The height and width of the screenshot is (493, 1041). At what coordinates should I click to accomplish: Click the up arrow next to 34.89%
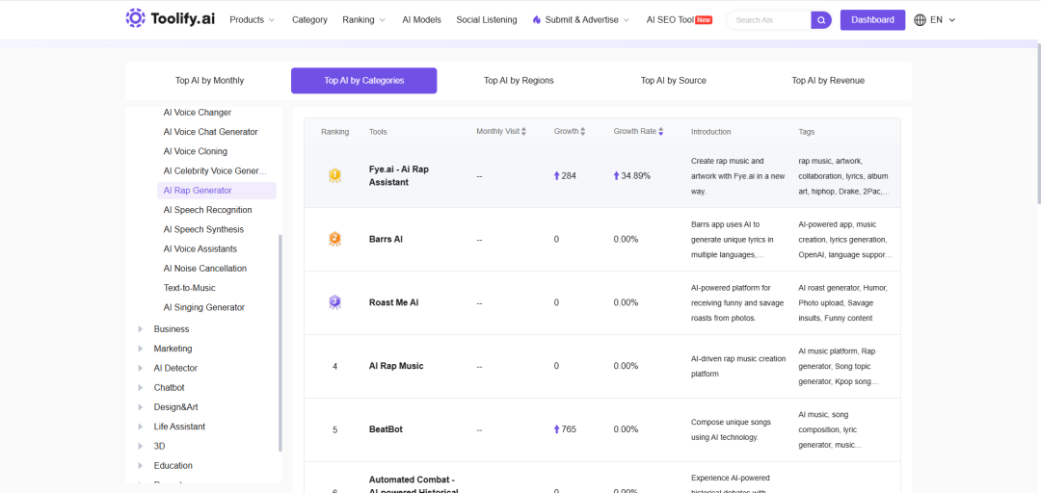tap(617, 176)
